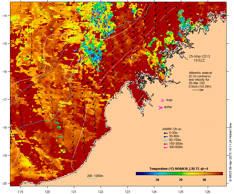Image resolution: width=234 pixels, height=194 pixels.
Task: Click the longitude label 124
Action: 154,192
